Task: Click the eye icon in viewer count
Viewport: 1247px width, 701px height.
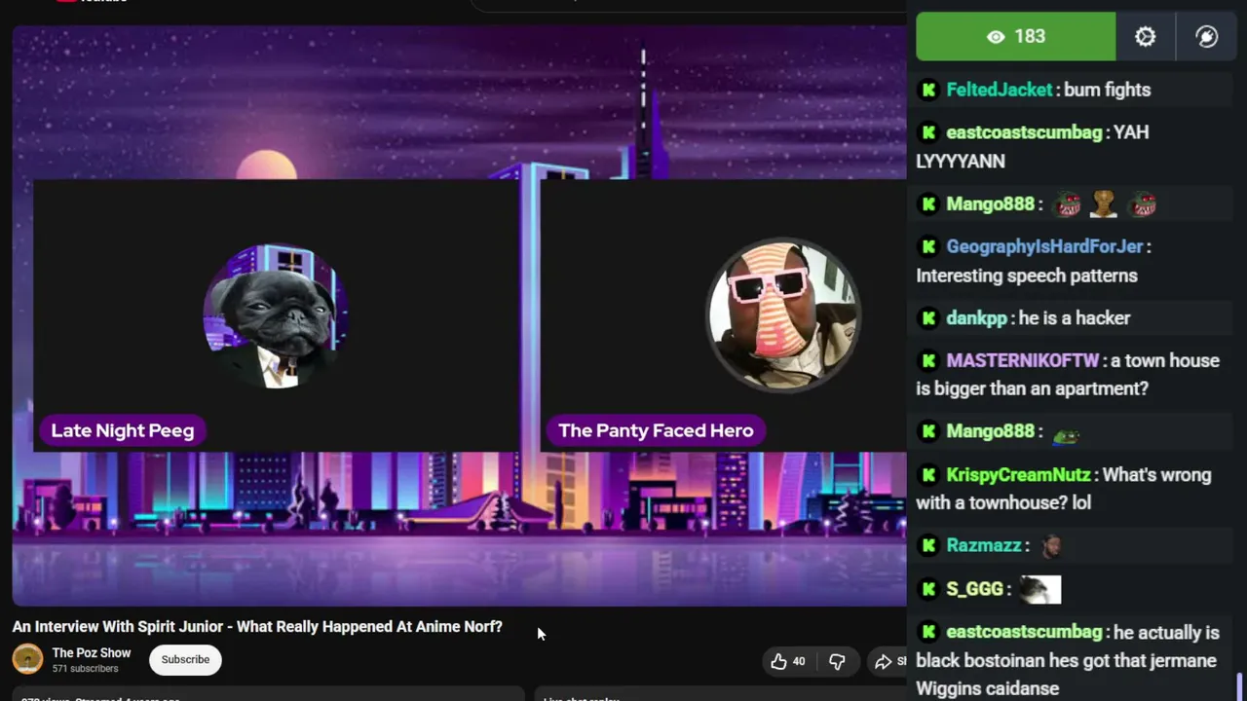Action: [996, 37]
